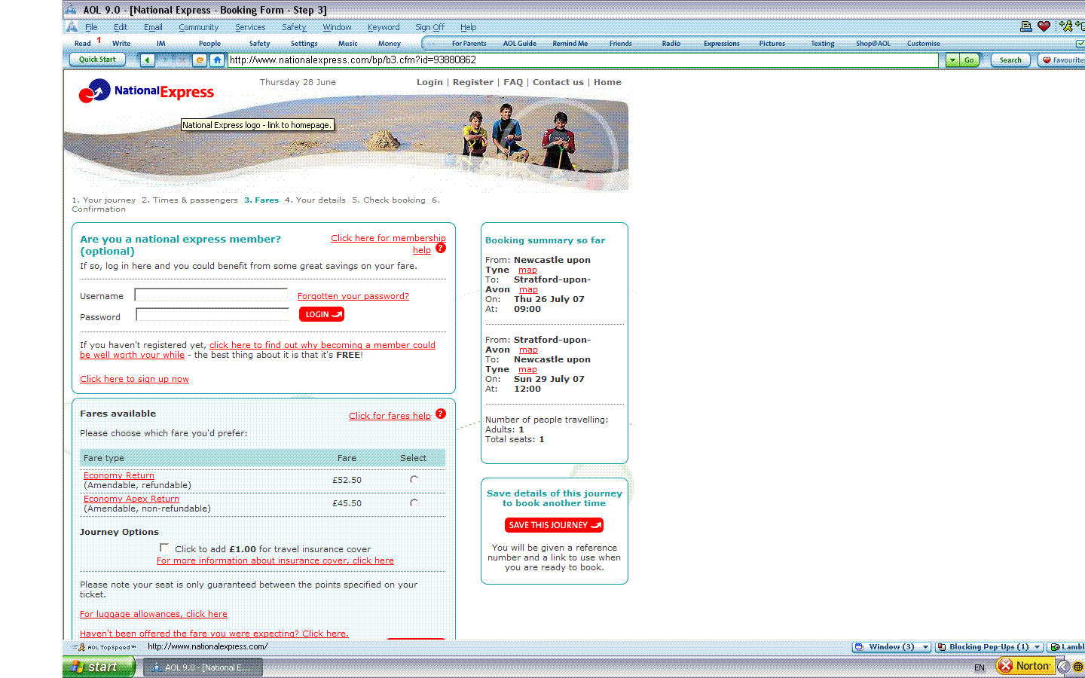The height and width of the screenshot is (678, 1085).
Task: Open the address bar history dropdown arrow
Action: pyautogui.click(x=952, y=60)
